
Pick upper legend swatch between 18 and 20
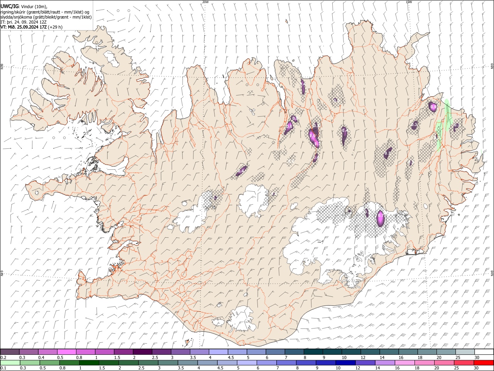(427, 352)
